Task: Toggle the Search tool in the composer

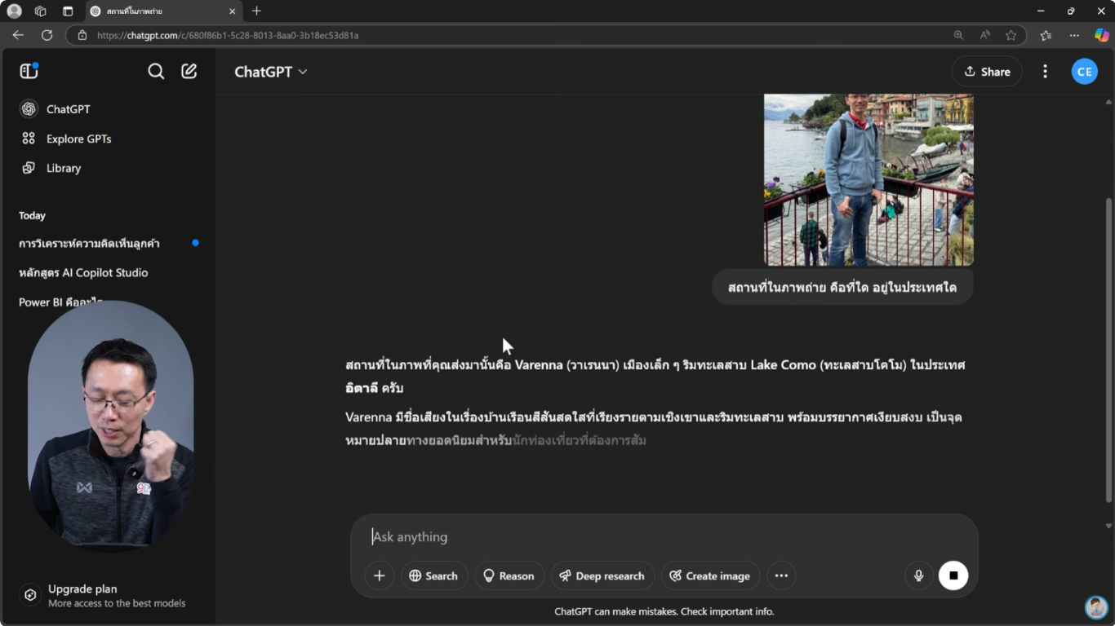Action: click(433, 575)
